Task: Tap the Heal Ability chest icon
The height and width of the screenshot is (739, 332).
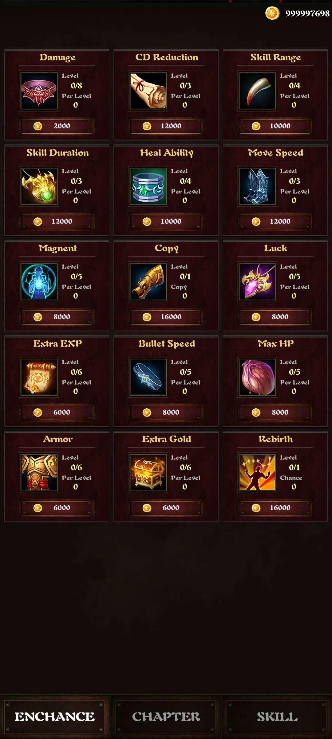Action: (x=148, y=187)
